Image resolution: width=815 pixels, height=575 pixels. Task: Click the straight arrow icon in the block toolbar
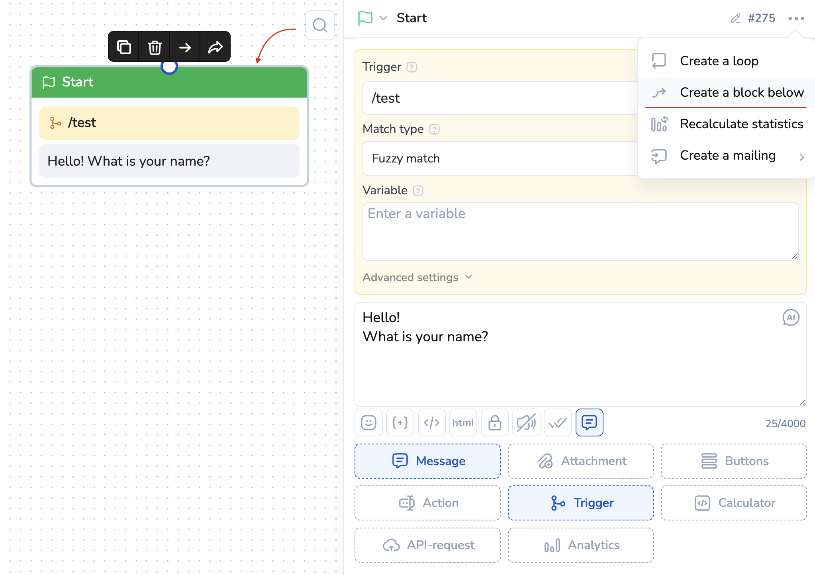point(185,47)
